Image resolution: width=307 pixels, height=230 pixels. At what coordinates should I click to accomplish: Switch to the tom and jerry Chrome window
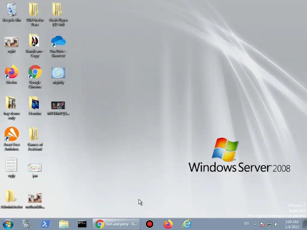pyautogui.click(x=116, y=224)
